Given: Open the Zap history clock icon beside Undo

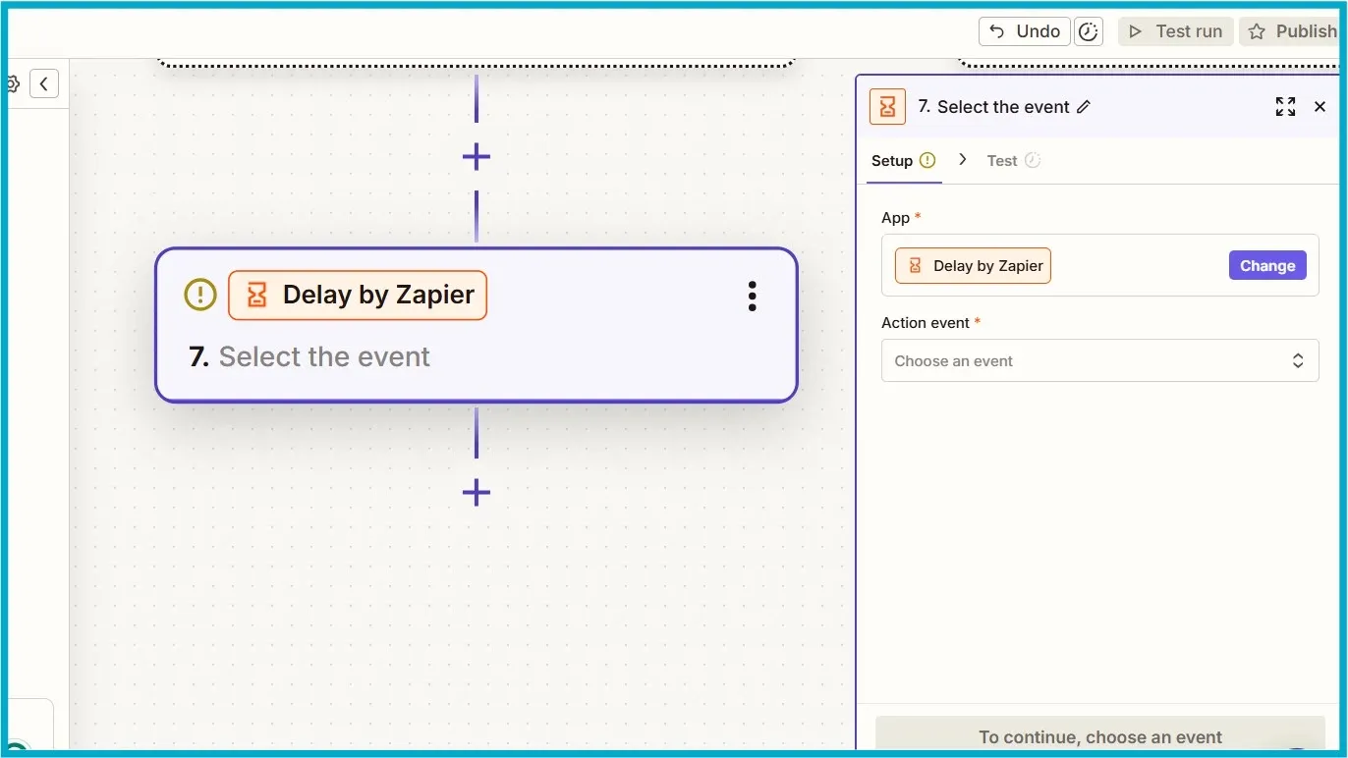Looking at the screenshot, I should 1088,30.
